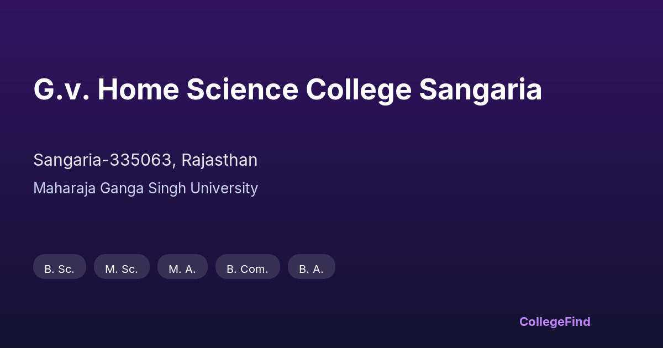Screen dimensions: 663x348
Task: Open Maharaja Ganga Singh University link
Action: 145,188
